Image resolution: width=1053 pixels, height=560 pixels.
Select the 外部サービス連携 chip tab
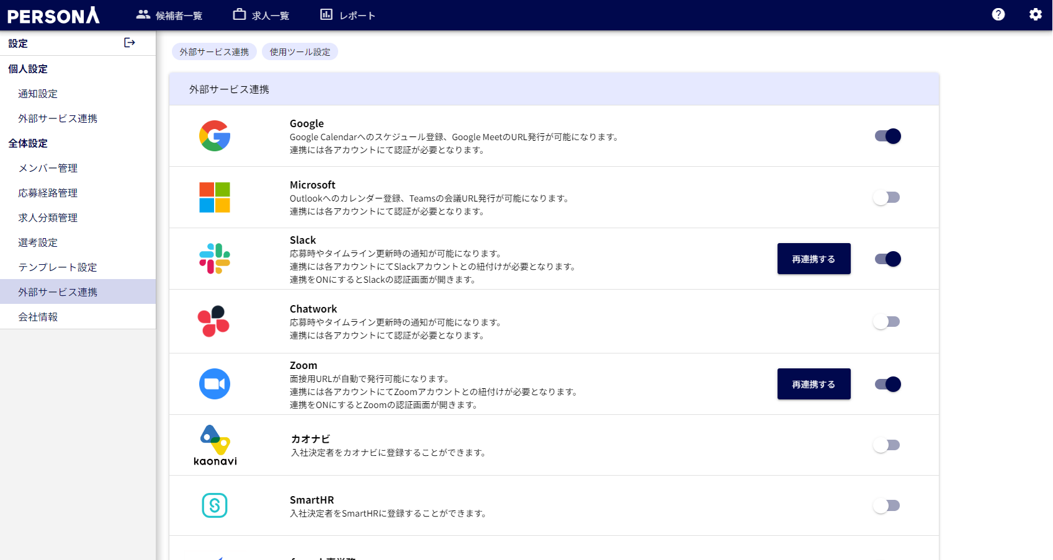pyautogui.click(x=214, y=51)
